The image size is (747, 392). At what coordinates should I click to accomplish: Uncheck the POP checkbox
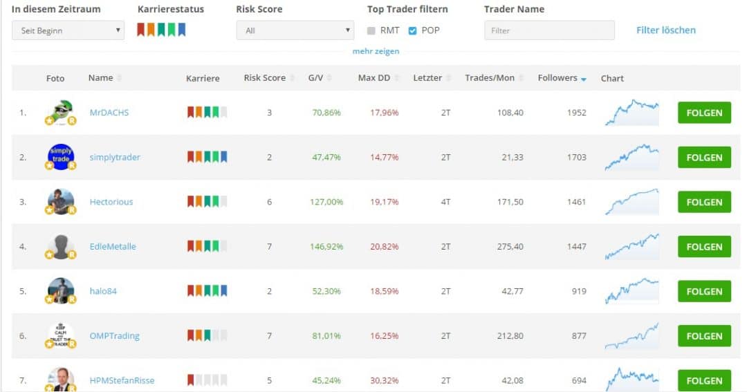(x=412, y=30)
